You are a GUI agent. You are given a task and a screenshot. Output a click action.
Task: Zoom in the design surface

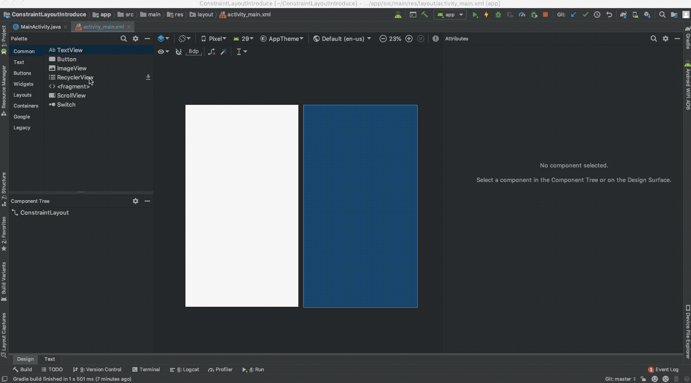409,39
